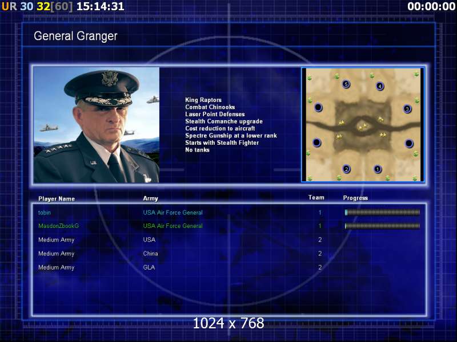Click the No tanks line
Image resolution: width=457 pixels, height=342 pixels.
click(197, 150)
